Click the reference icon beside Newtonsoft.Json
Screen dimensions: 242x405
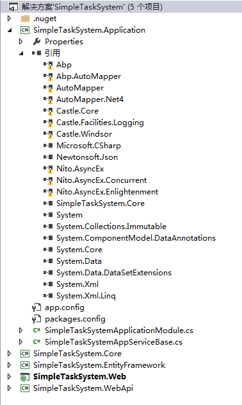(48, 157)
